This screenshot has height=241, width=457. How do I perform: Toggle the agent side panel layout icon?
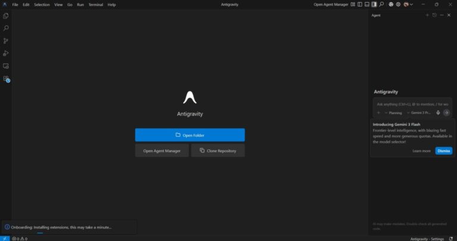[x=374, y=4]
